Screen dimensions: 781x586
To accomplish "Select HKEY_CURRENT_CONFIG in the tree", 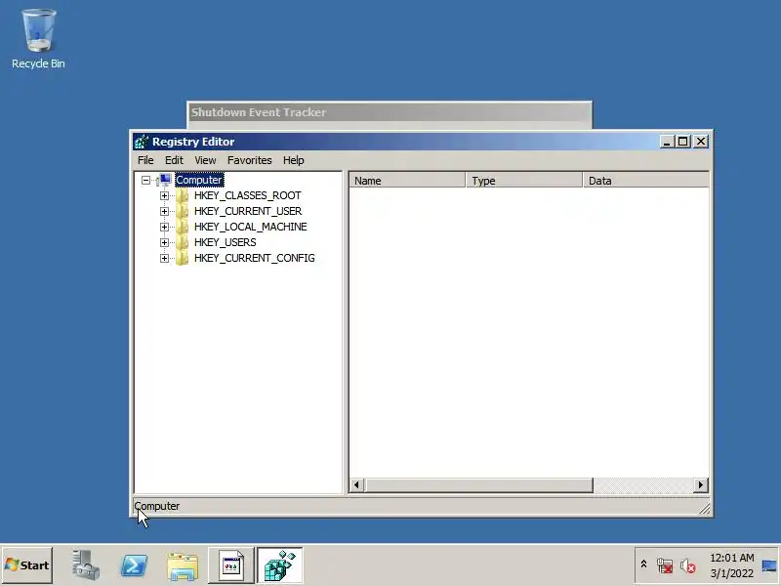I will pyautogui.click(x=255, y=258).
